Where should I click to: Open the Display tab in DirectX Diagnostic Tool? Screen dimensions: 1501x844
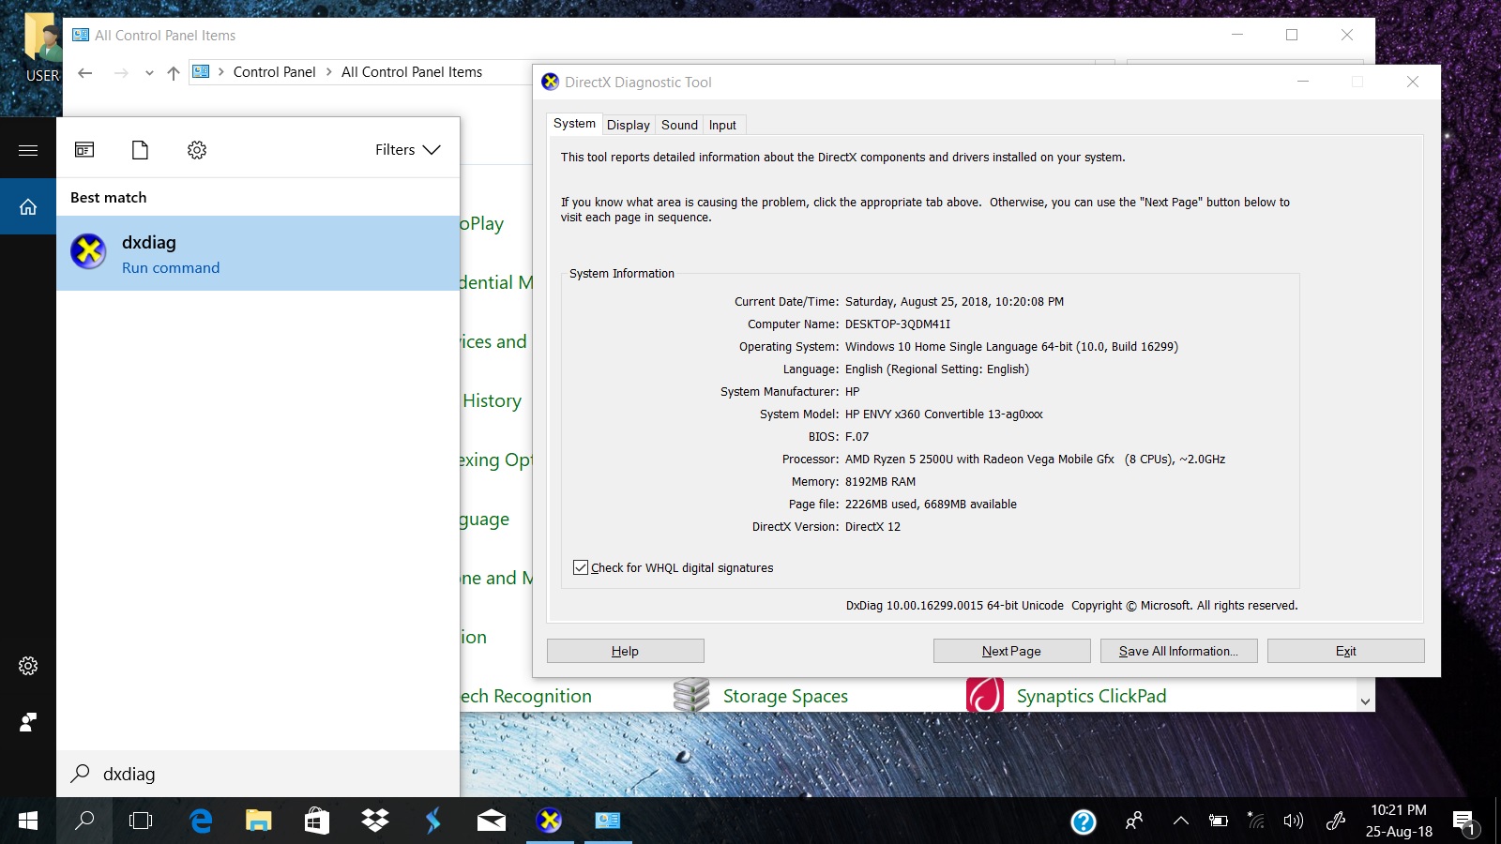click(x=628, y=125)
